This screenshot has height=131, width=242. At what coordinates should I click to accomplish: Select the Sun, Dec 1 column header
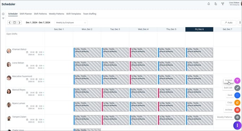59,29
